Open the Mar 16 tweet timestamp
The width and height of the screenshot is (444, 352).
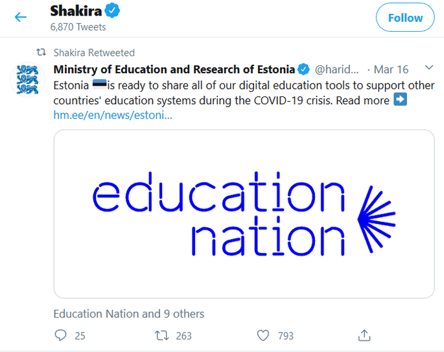[x=391, y=69]
